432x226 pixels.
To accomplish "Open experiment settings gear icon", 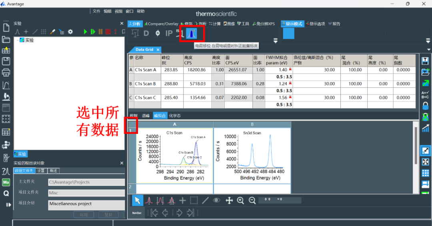I will tap(70, 32).
